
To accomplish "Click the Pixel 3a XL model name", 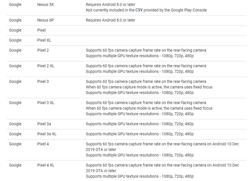I will (47, 134).
